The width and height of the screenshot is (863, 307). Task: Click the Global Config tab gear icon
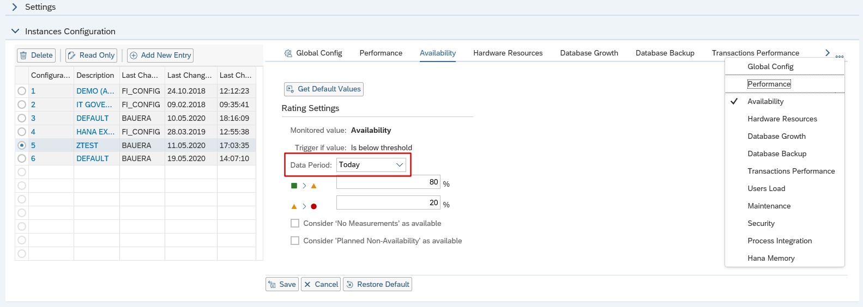pyautogui.click(x=288, y=53)
